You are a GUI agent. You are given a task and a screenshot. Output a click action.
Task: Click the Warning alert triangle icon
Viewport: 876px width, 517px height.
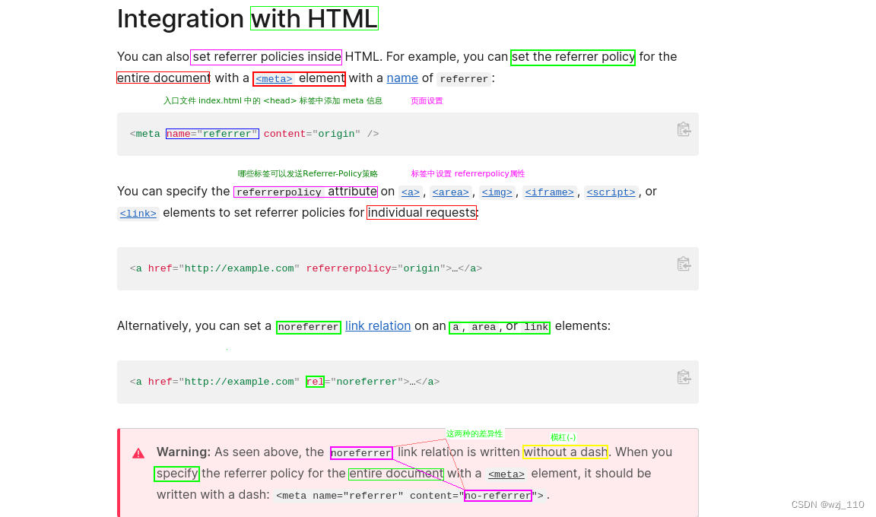pyautogui.click(x=138, y=452)
